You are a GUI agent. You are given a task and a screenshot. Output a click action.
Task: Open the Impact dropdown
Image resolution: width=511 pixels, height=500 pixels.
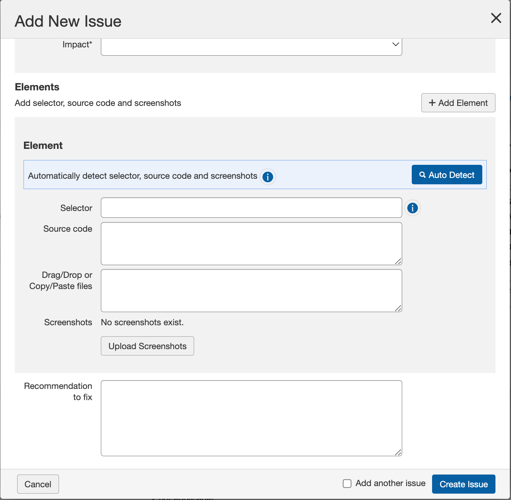pos(251,46)
